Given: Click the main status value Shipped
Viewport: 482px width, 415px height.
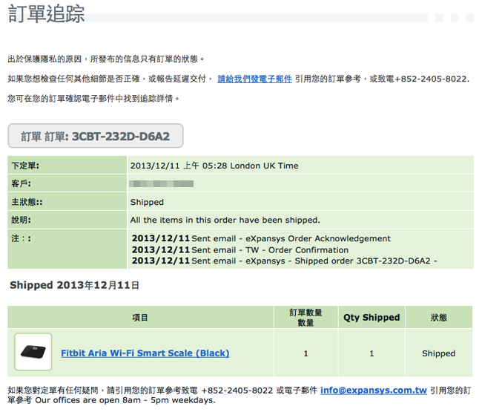Looking at the screenshot, I should 147,202.
